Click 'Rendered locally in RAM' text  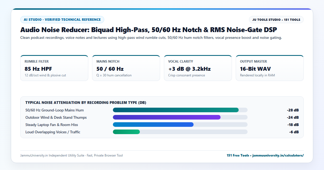point(257,75)
